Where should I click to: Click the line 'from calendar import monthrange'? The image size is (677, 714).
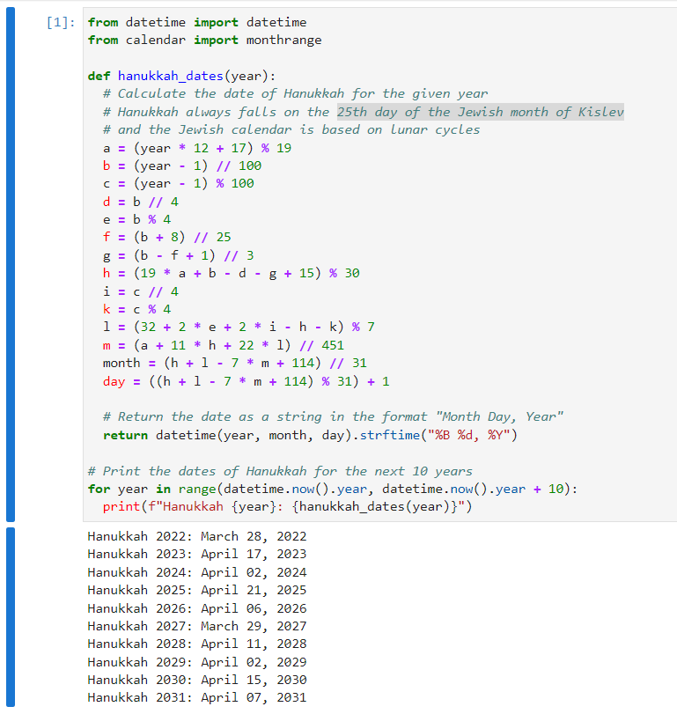point(205,40)
